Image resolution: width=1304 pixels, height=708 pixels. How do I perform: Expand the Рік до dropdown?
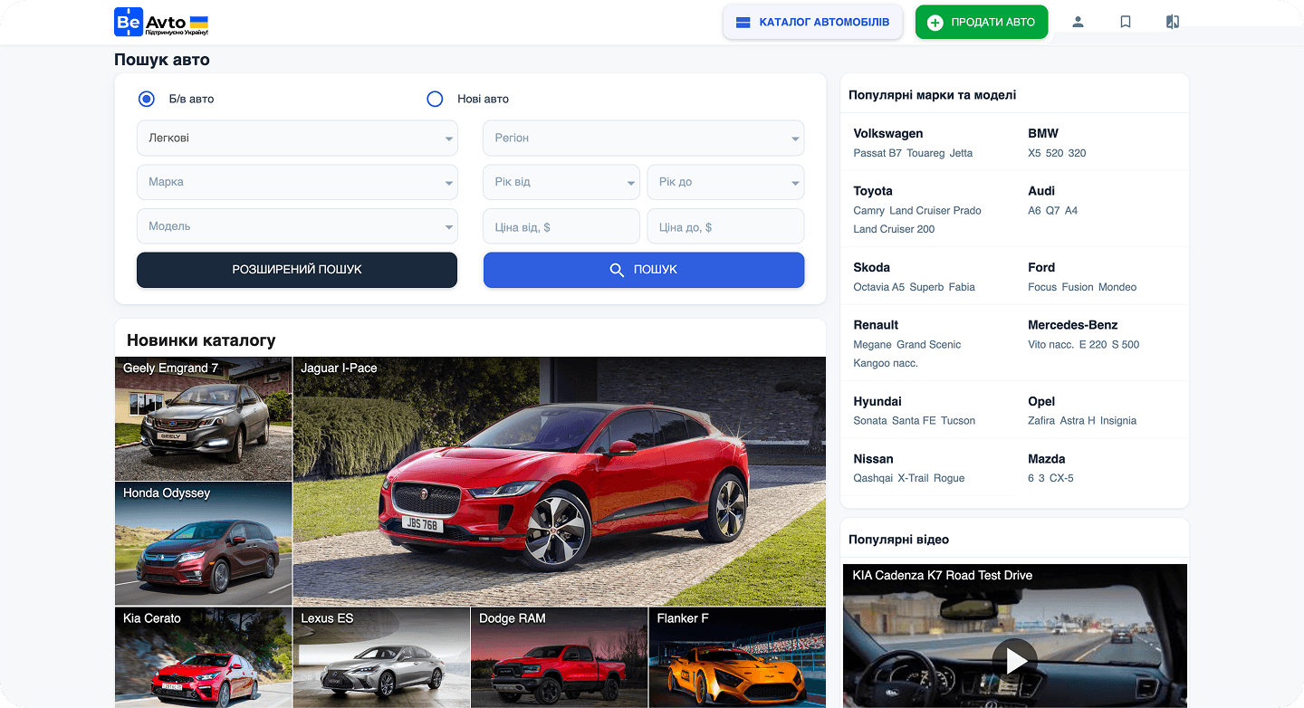[x=725, y=182]
